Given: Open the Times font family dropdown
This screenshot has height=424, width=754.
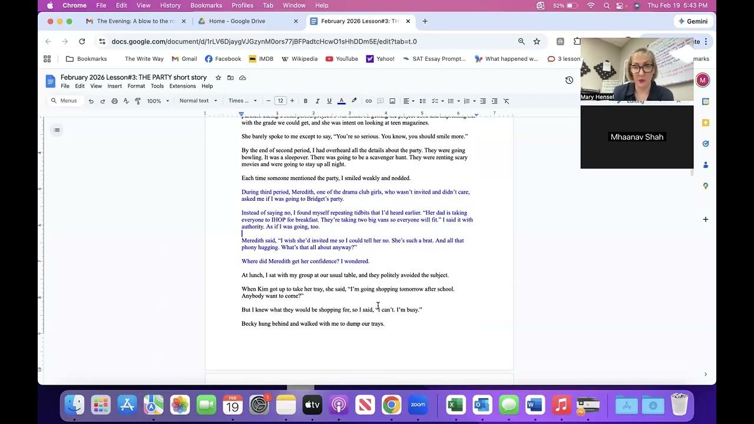Looking at the screenshot, I should pos(243,101).
